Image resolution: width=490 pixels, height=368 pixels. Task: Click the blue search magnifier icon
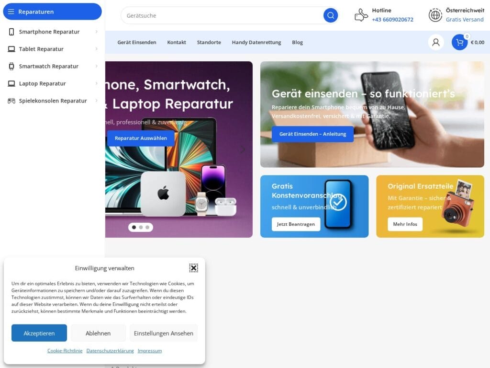[330, 15]
